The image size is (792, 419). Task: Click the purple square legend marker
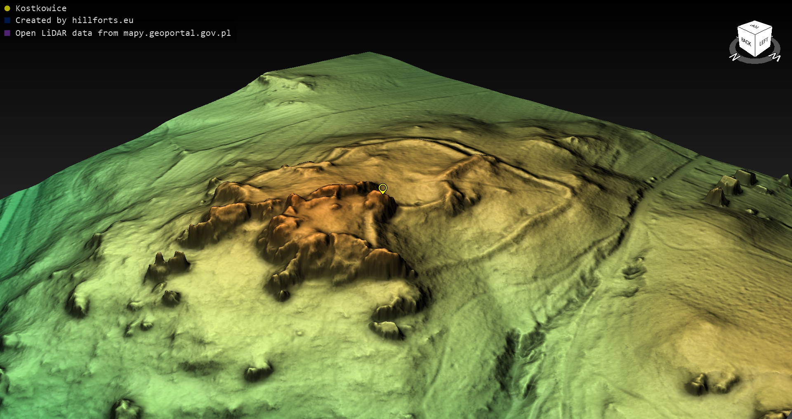pos(7,33)
